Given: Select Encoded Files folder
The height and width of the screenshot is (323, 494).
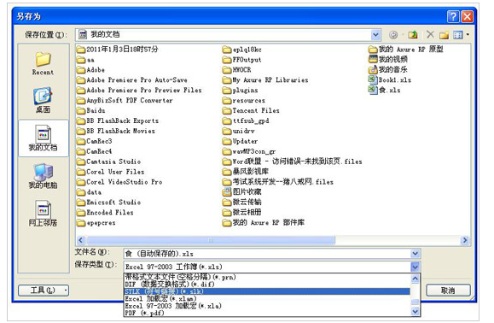Looking at the screenshot, I should point(105,213).
